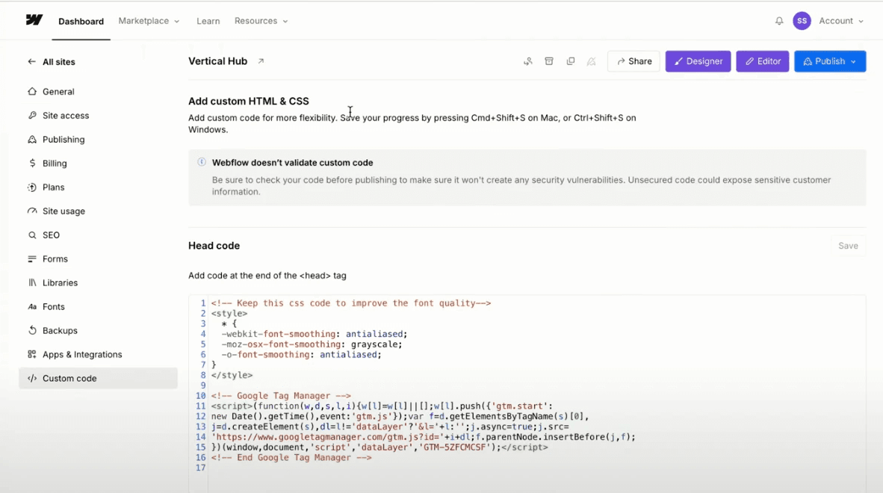Open the Designer
This screenshot has width=883, height=493.
point(698,61)
